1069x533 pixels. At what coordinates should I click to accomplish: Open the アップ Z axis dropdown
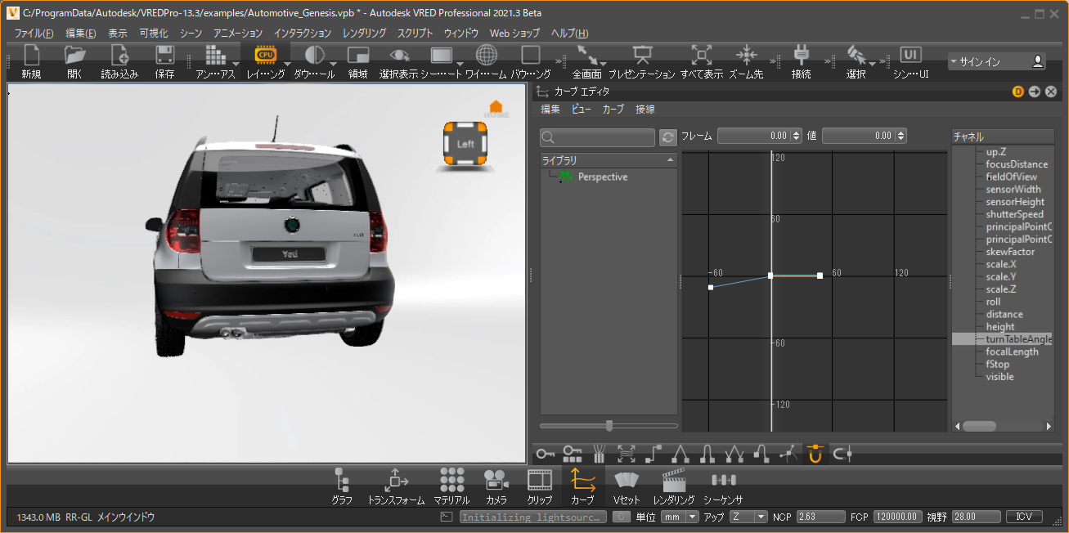(x=748, y=517)
